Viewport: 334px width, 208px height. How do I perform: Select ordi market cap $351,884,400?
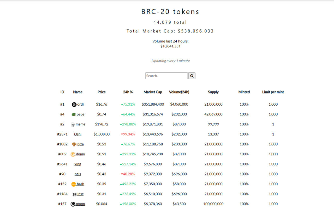[x=153, y=104]
